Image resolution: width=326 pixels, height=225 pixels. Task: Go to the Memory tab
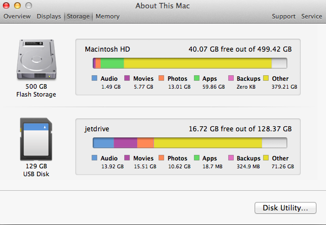107,16
